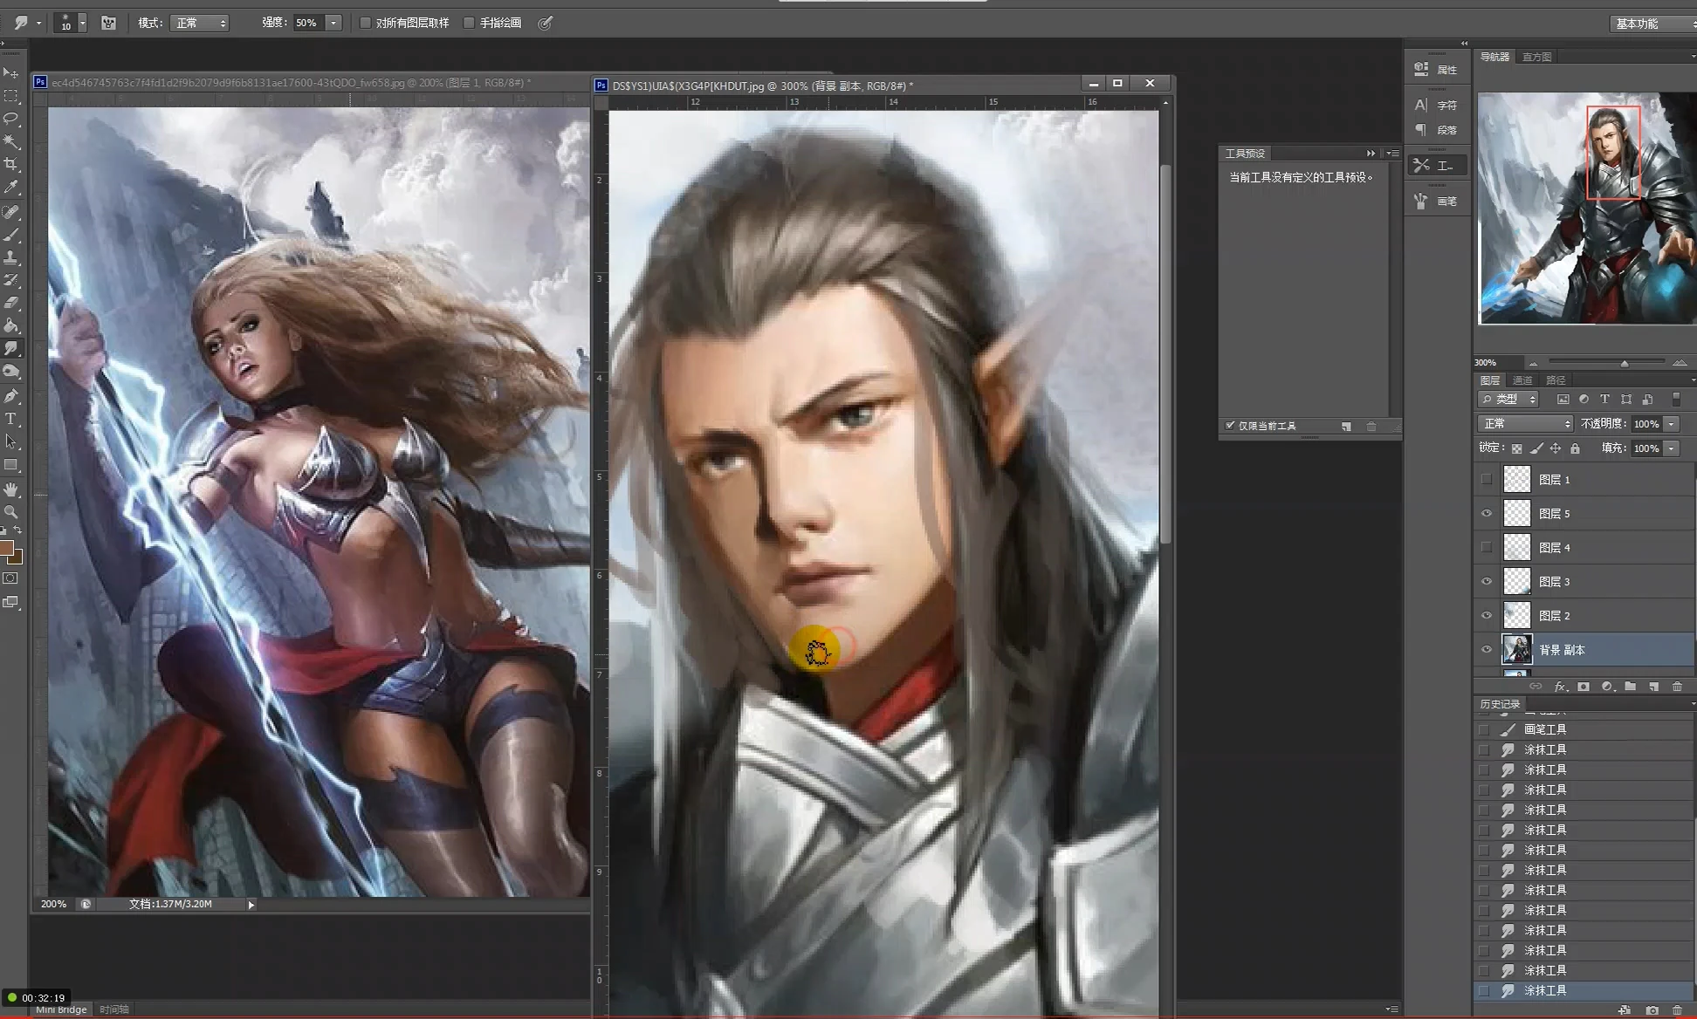Select the Pen tool
Image resolution: width=1697 pixels, height=1019 pixels.
[11, 396]
